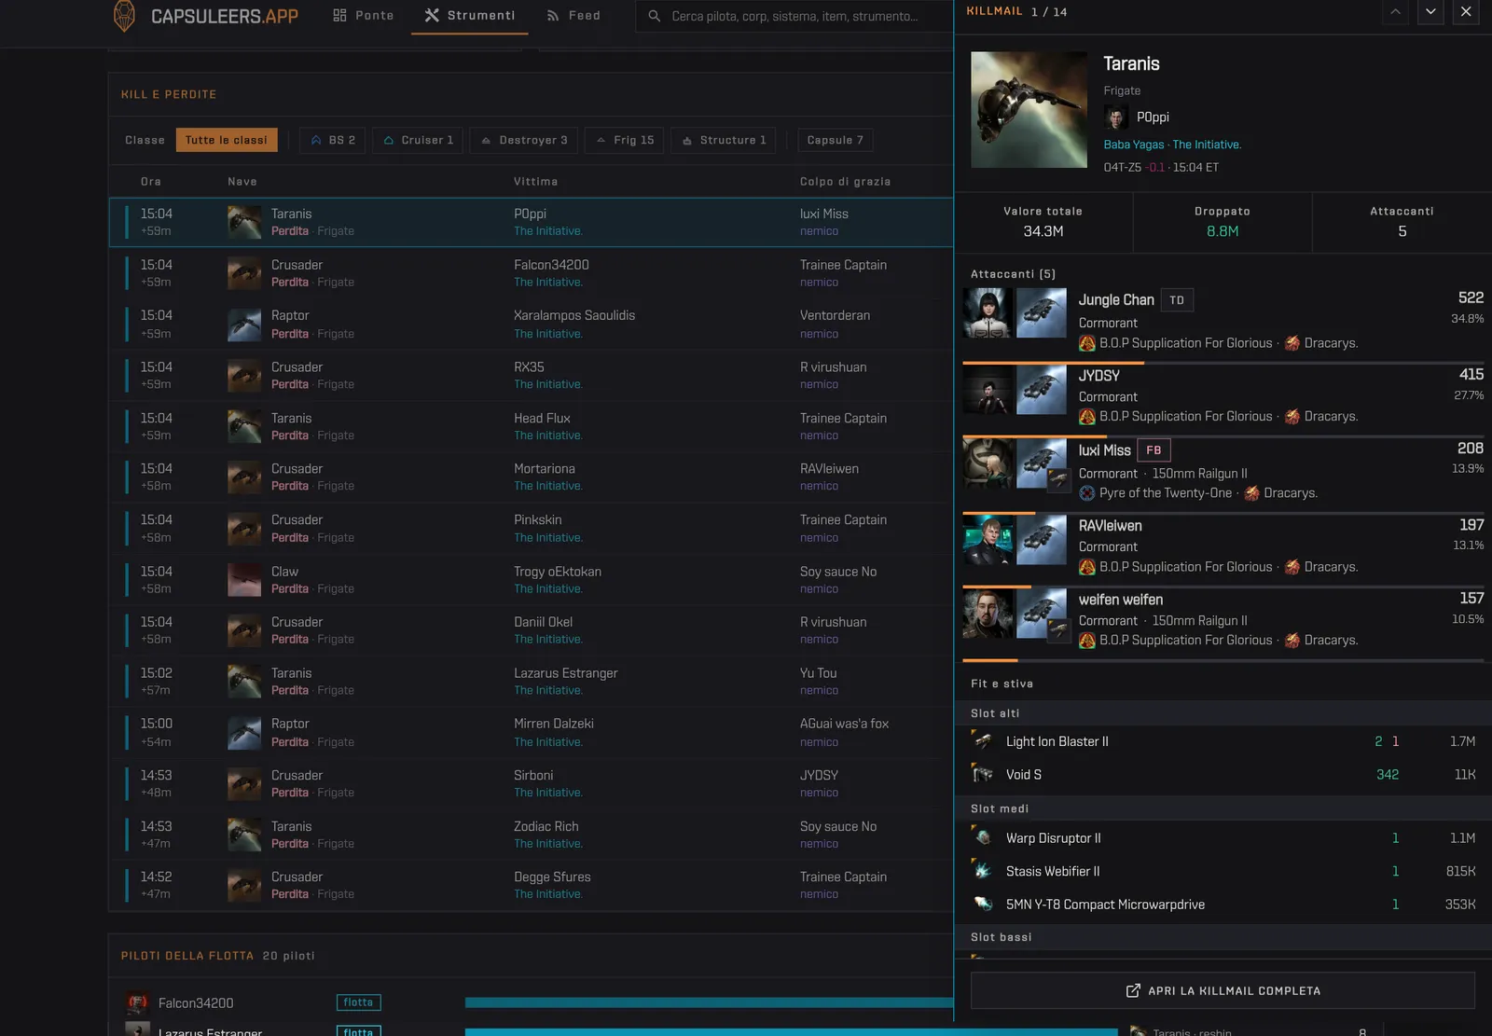Viewport: 1492px width, 1036px height.
Task: Click Raptor ship icon in Mirren Dalzeki row
Action: point(244,732)
